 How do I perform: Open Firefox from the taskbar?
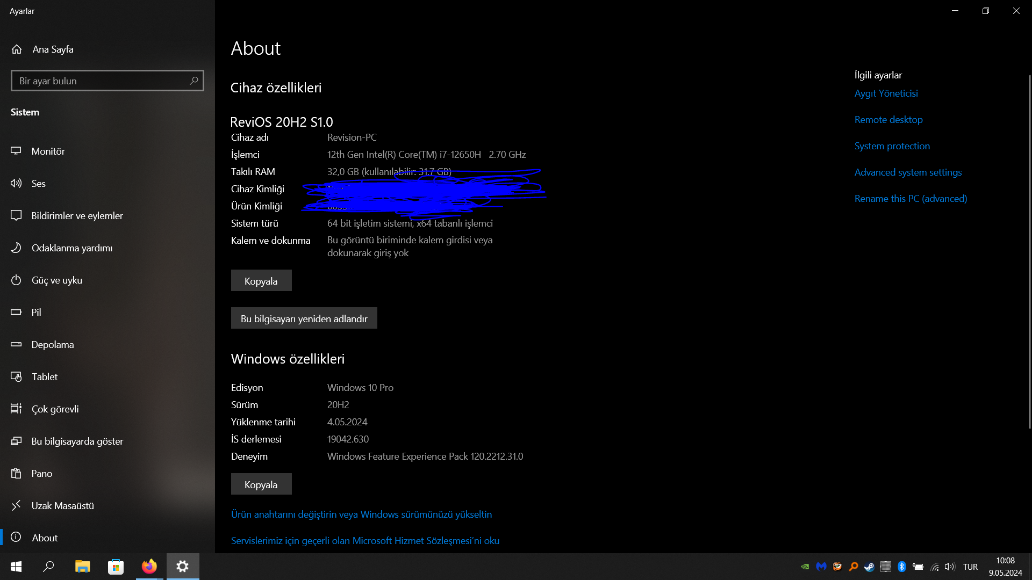click(x=149, y=567)
